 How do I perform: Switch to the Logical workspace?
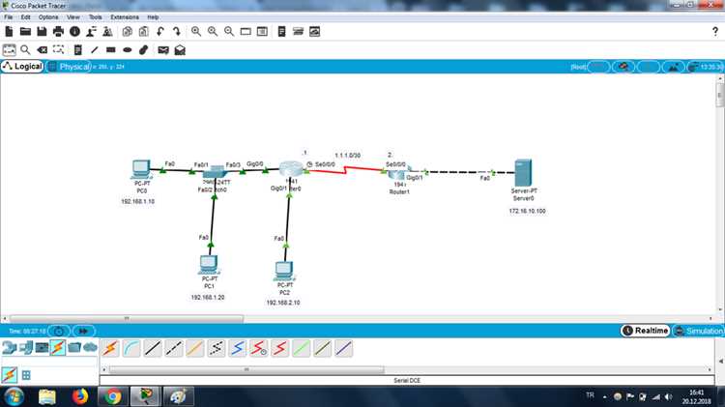pyautogui.click(x=22, y=67)
